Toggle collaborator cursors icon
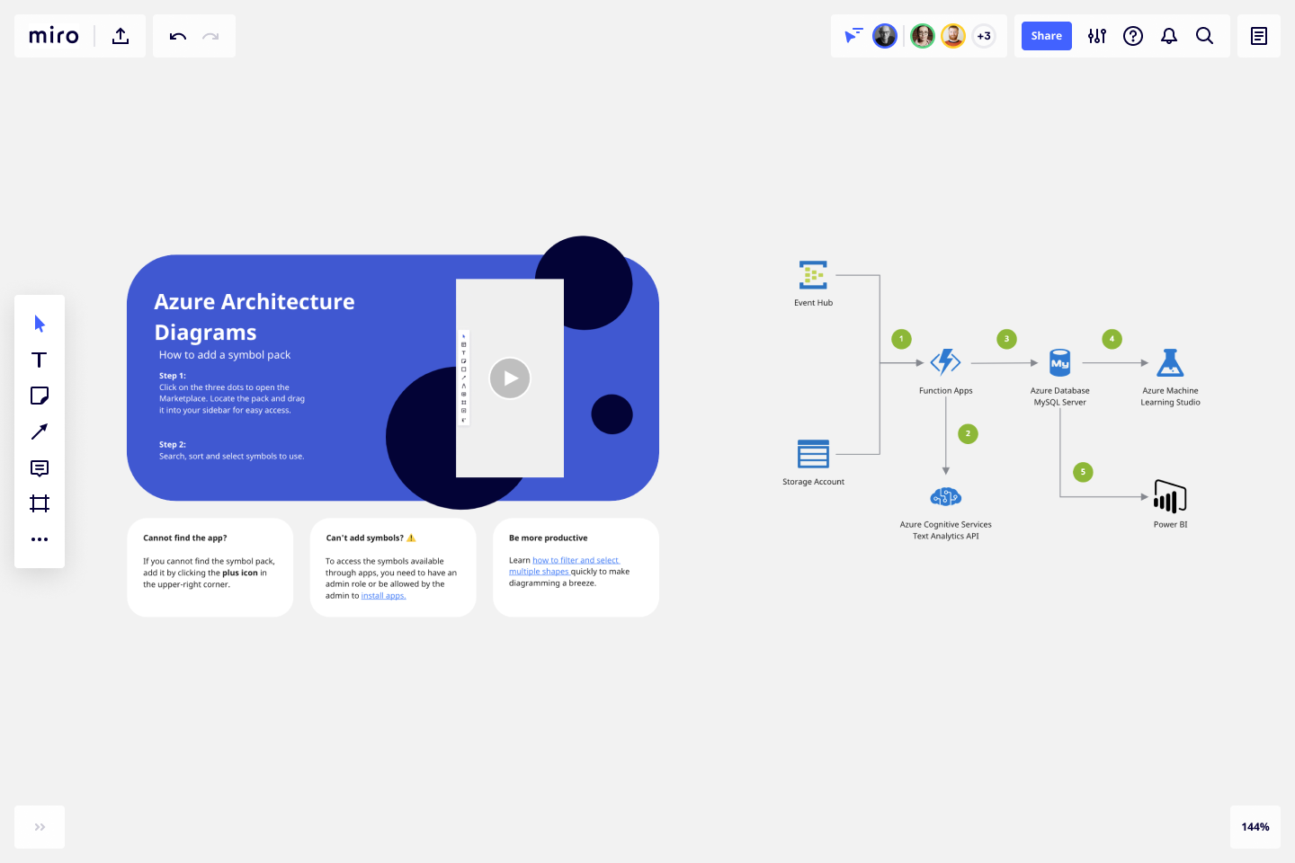Viewport: 1295px width, 863px height. pyautogui.click(x=853, y=36)
